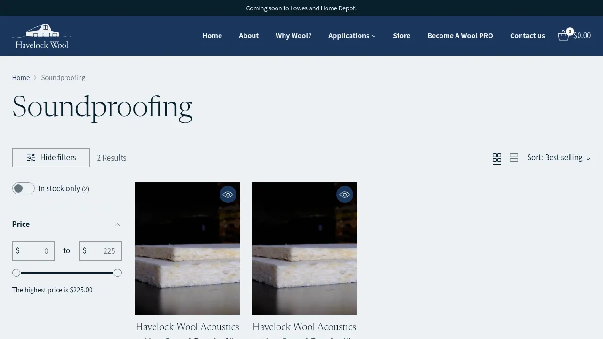Click maximum price slider handle

tap(118, 273)
